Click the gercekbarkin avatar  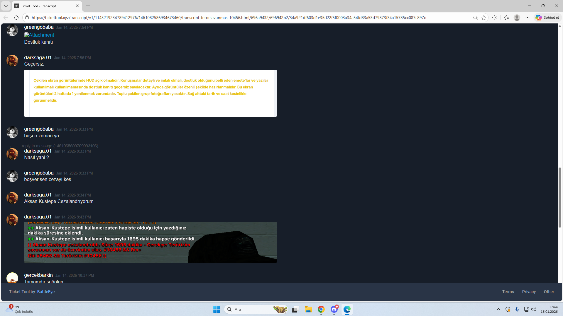[12, 278]
